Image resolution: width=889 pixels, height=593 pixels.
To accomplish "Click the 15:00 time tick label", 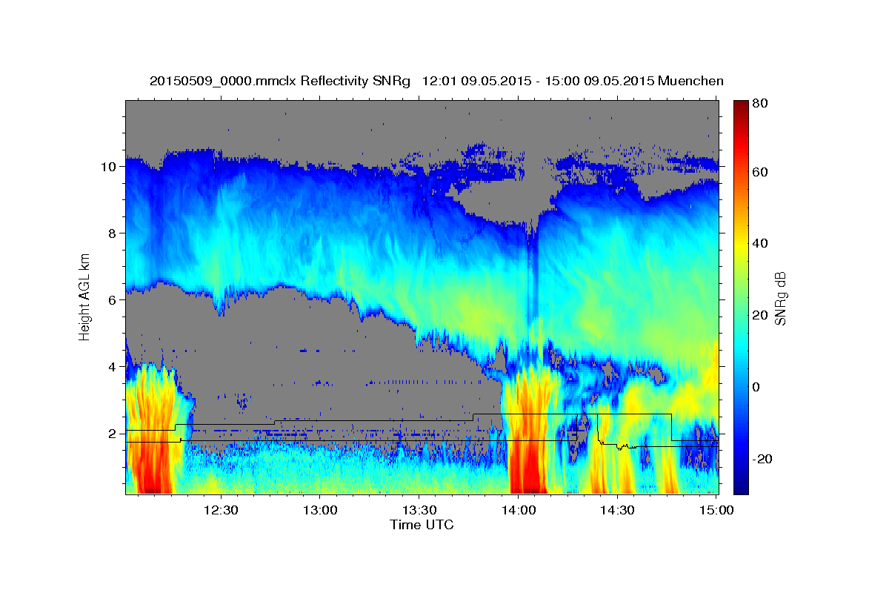I will (x=716, y=511).
